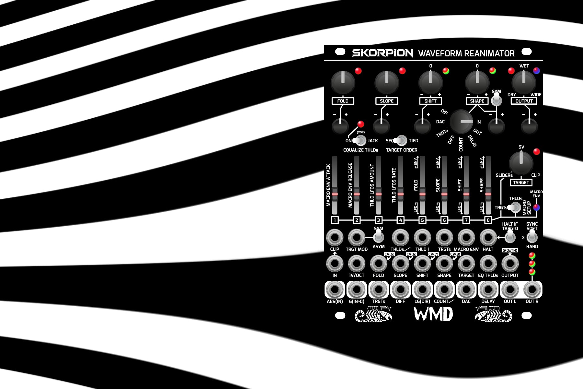Click the FOLD slider number 5
This screenshot has width=583, height=389.
(x=422, y=185)
